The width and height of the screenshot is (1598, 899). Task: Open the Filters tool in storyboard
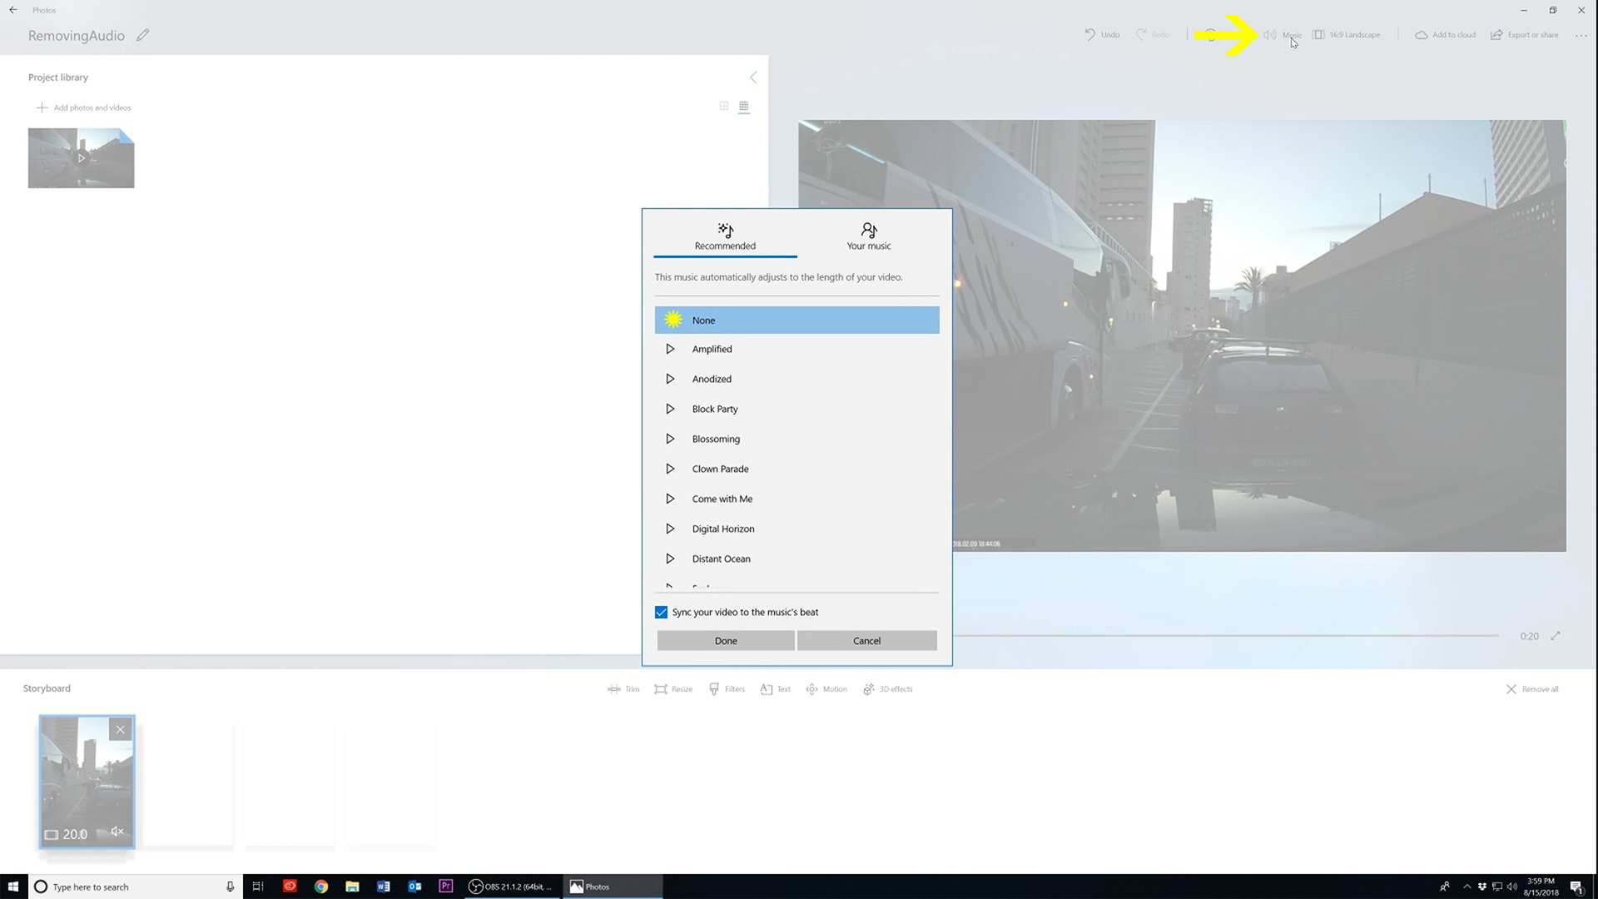click(x=727, y=689)
